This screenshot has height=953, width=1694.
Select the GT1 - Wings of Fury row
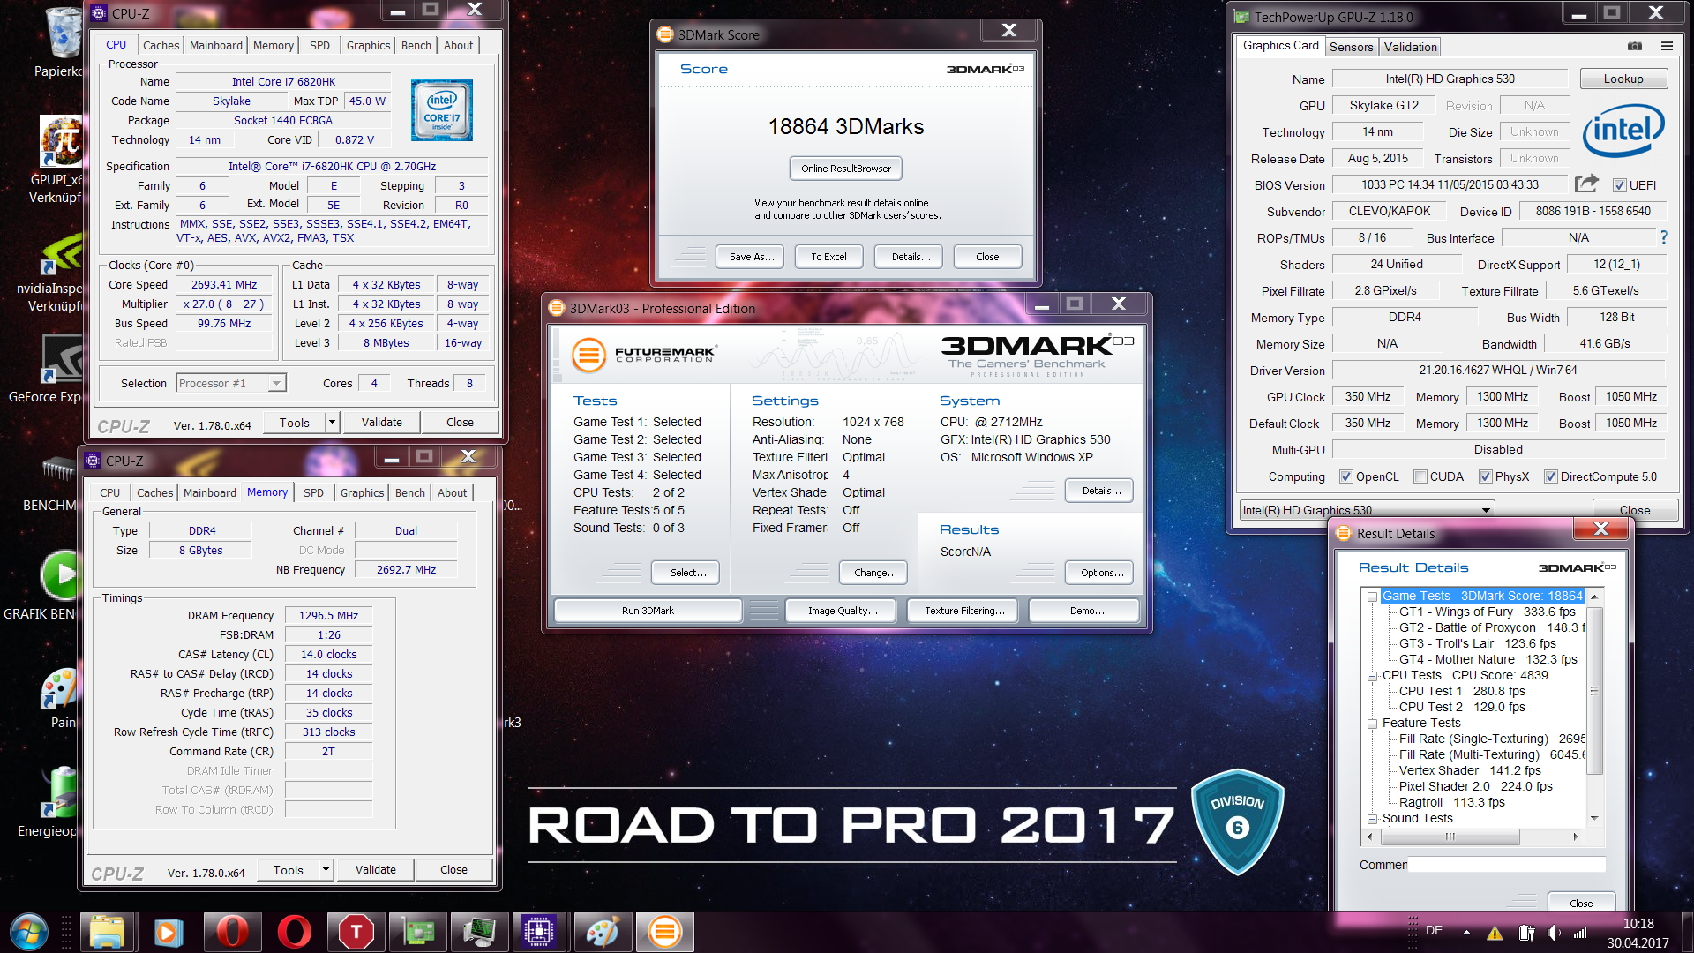click(x=1487, y=612)
